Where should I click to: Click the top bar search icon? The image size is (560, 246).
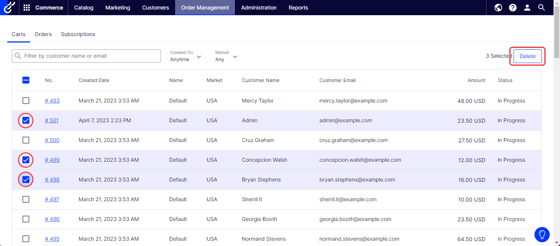tap(542, 8)
